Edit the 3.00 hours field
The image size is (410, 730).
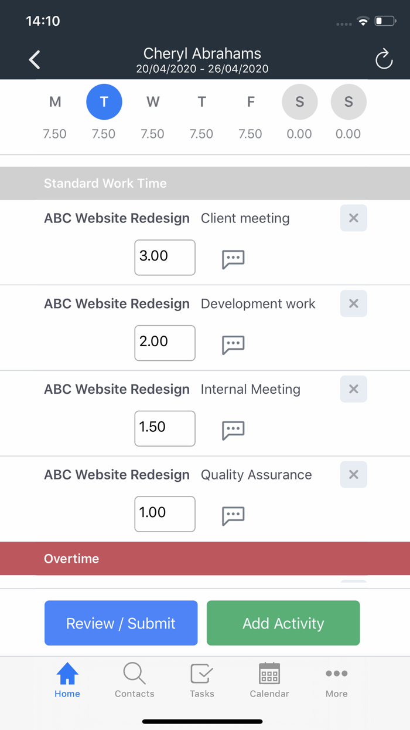click(x=165, y=257)
